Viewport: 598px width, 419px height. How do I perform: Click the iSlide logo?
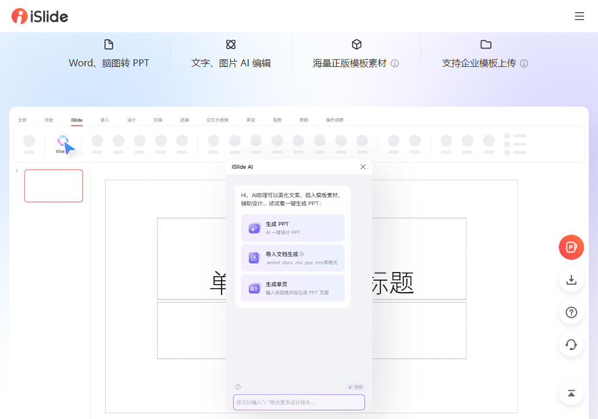[40, 16]
